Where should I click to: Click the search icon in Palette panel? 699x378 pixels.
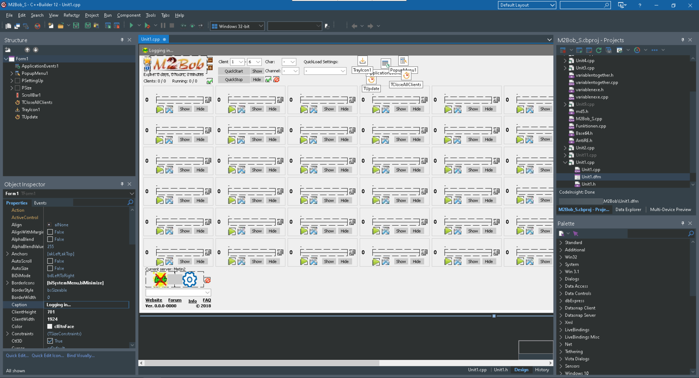click(691, 234)
